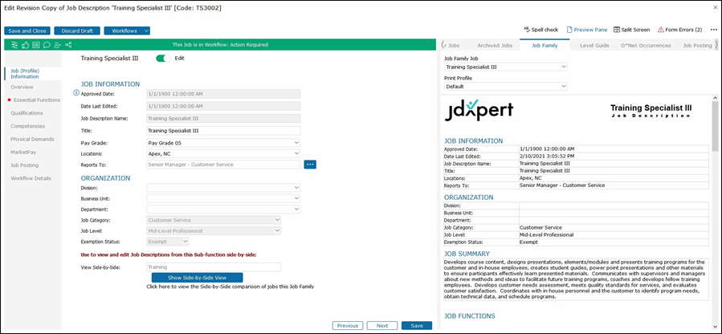The height and width of the screenshot is (334, 722).
Task: Click the Save and Close button
Action: (x=27, y=31)
